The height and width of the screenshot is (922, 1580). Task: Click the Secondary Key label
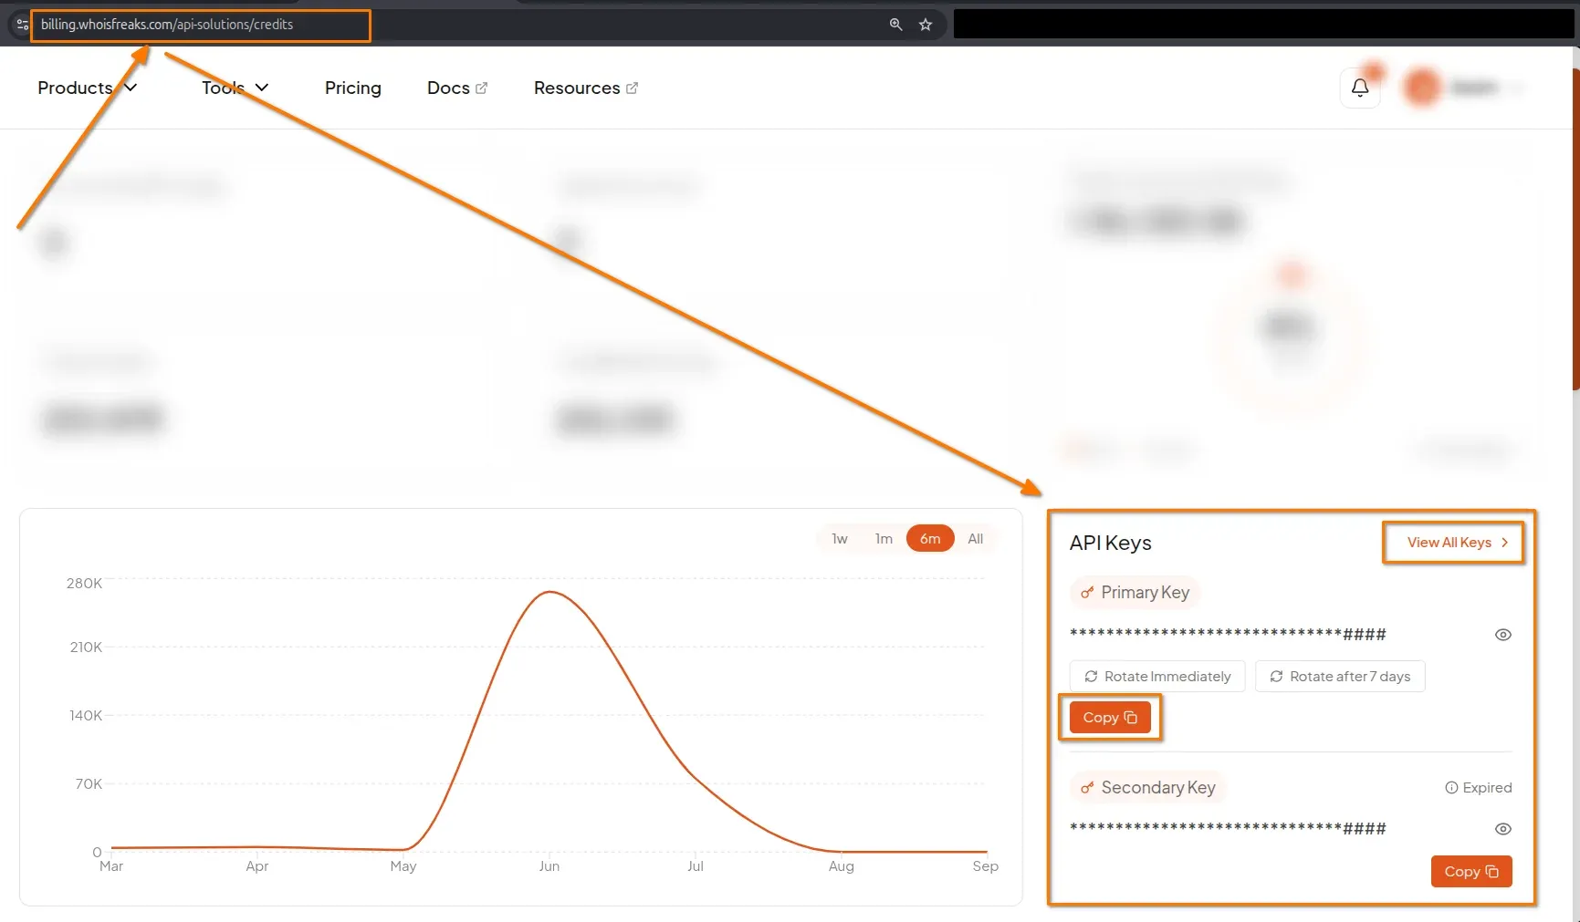[x=1158, y=787]
